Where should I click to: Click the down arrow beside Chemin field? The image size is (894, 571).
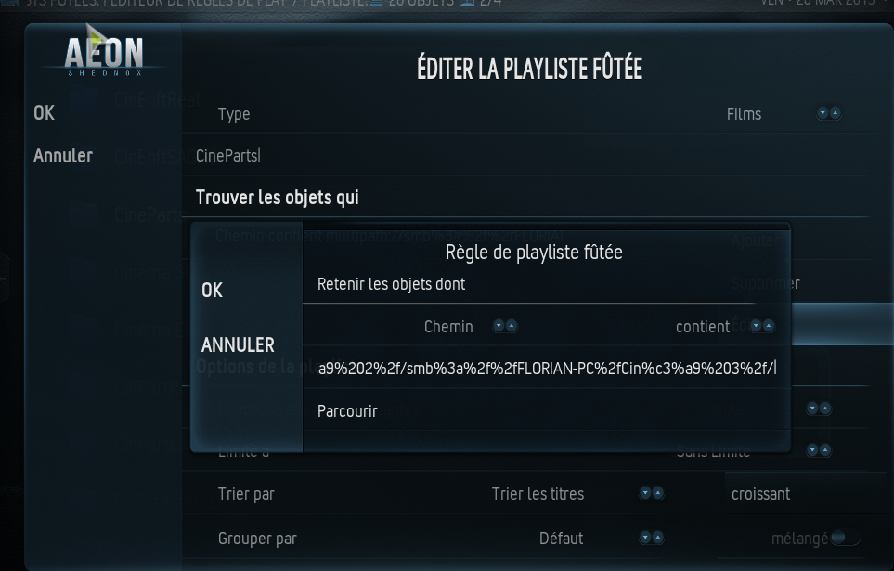coord(499,326)
